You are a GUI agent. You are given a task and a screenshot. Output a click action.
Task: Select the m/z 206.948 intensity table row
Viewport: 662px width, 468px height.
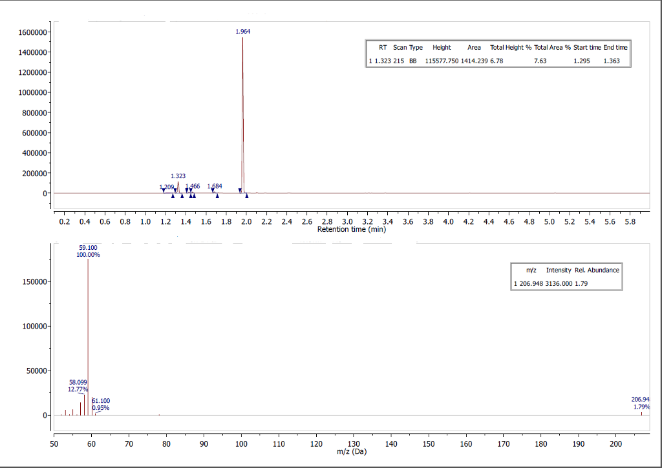click(x=550, y=283)
